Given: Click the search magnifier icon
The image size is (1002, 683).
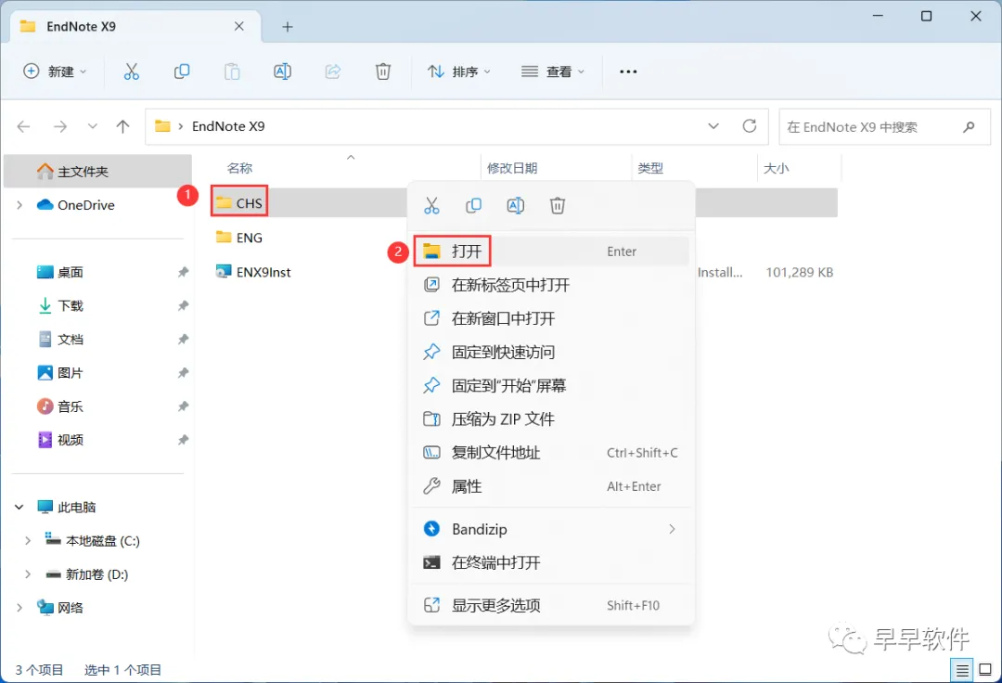Looking at the screenshot, I should tap(969, 126).
